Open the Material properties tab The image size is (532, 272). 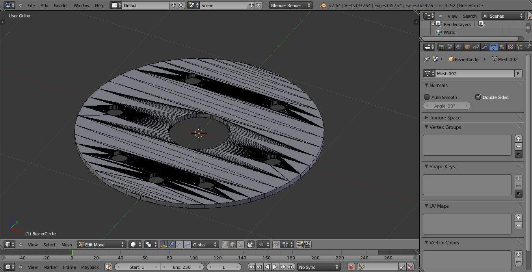click(502, 47)
